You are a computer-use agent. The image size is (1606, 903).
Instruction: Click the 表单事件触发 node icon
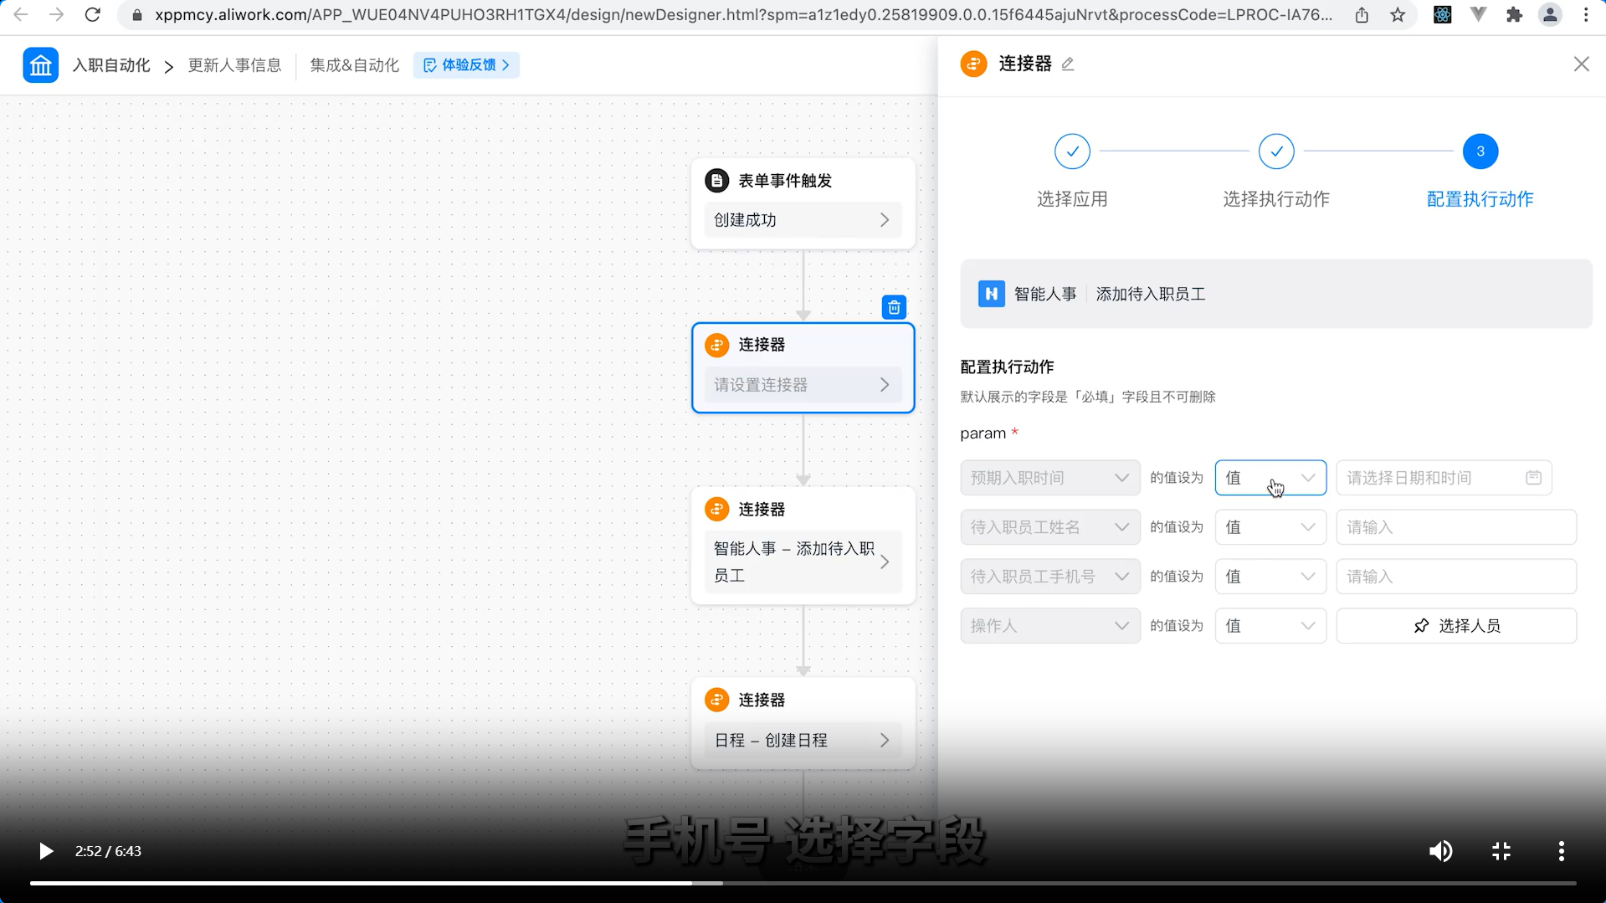(716, 180)
